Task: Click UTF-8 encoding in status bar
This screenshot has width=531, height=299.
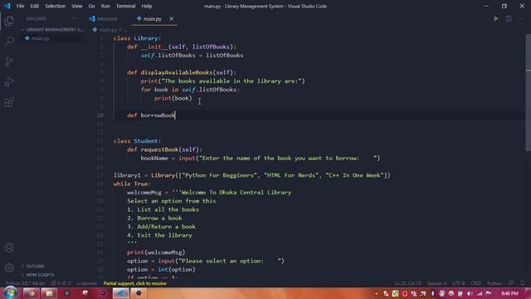Action: click(459, 283)
